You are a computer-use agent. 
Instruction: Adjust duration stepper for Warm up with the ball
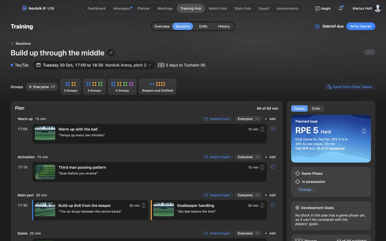[x=262, y=129]
